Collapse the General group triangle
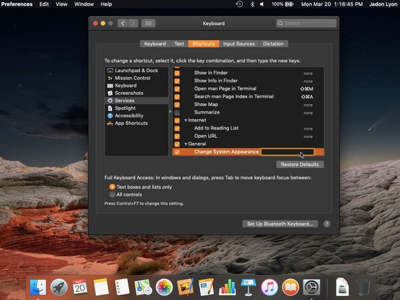 point(186,144)
